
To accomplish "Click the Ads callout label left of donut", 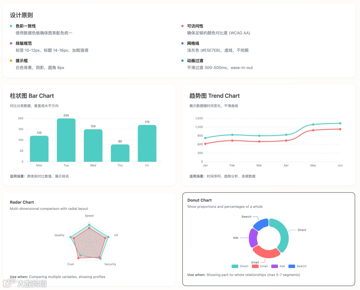I will point(236,238).
